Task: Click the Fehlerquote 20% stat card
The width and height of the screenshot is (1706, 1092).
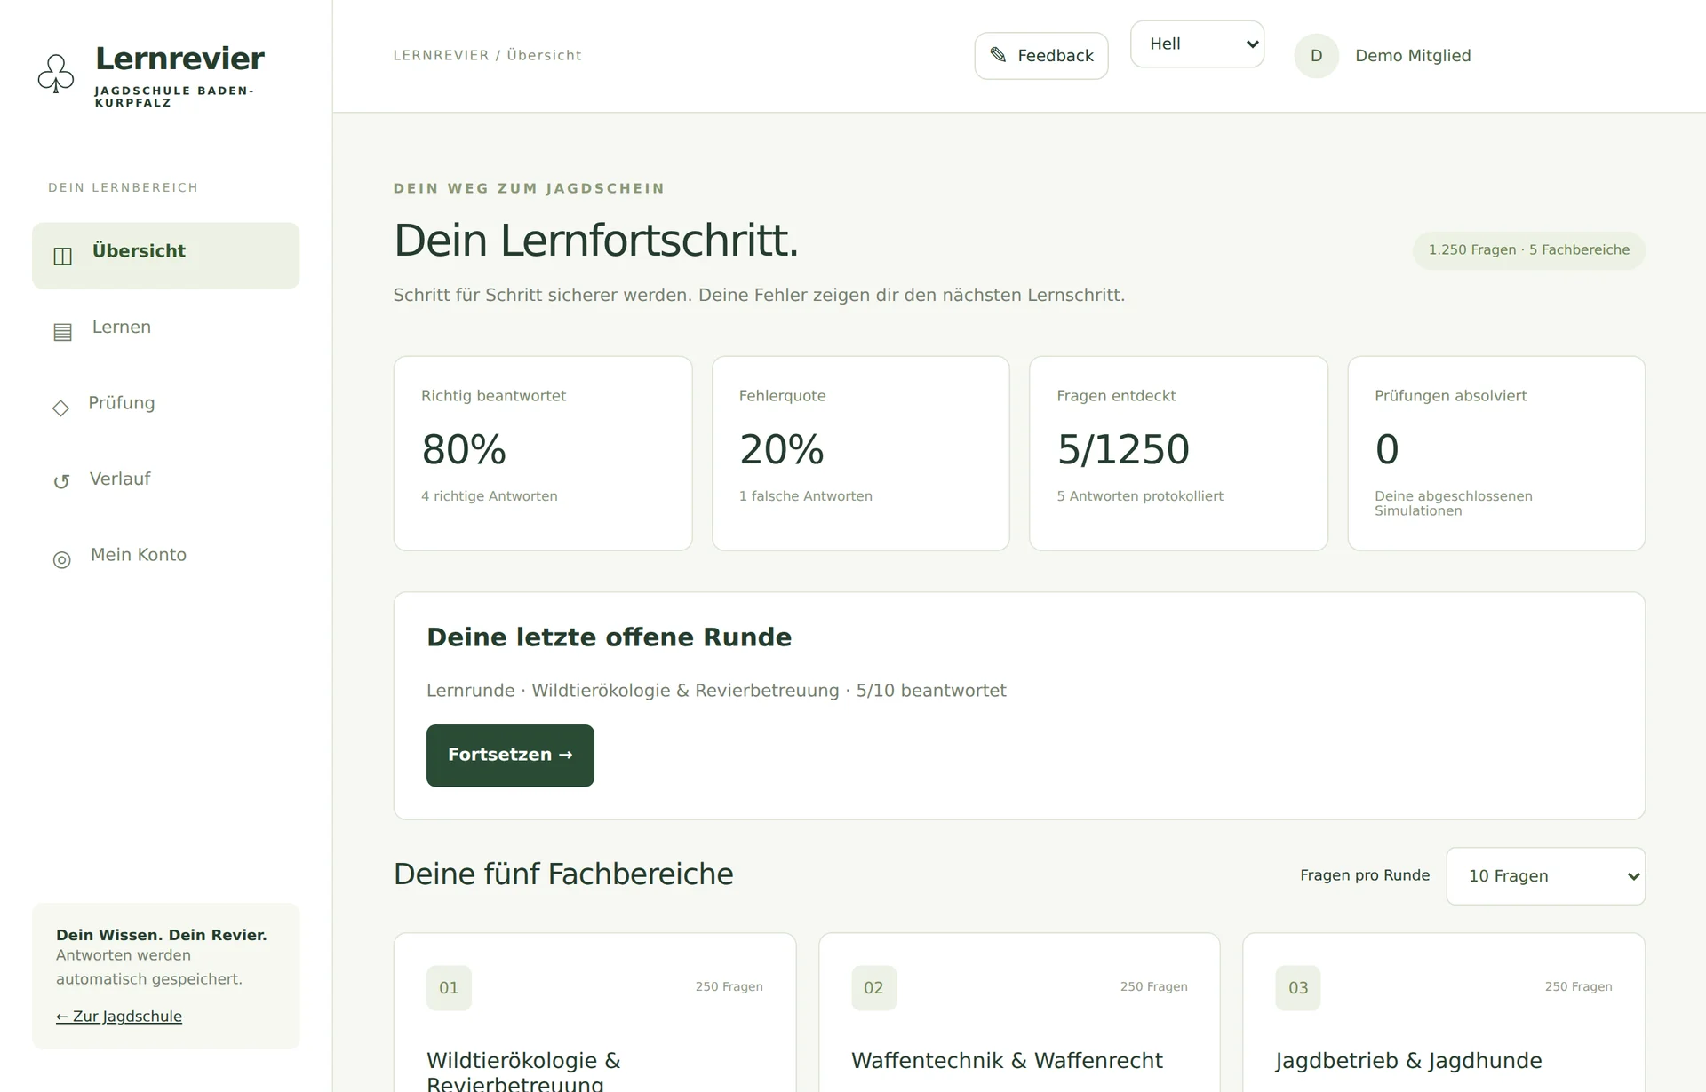Action: (x=860, y=454)
